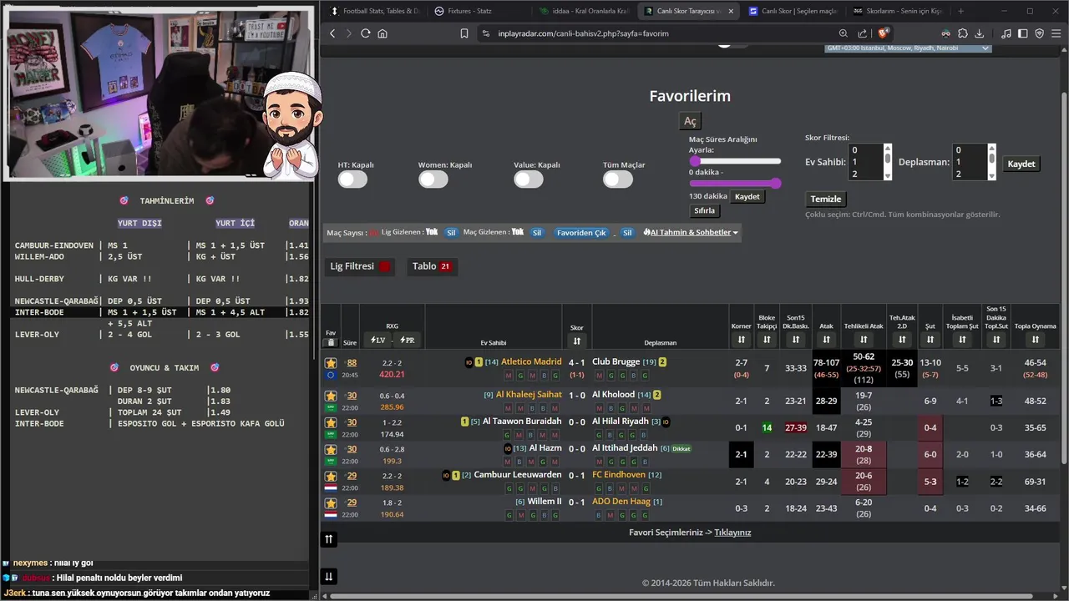Open the media playlist music note icon

pos(1006,33)
